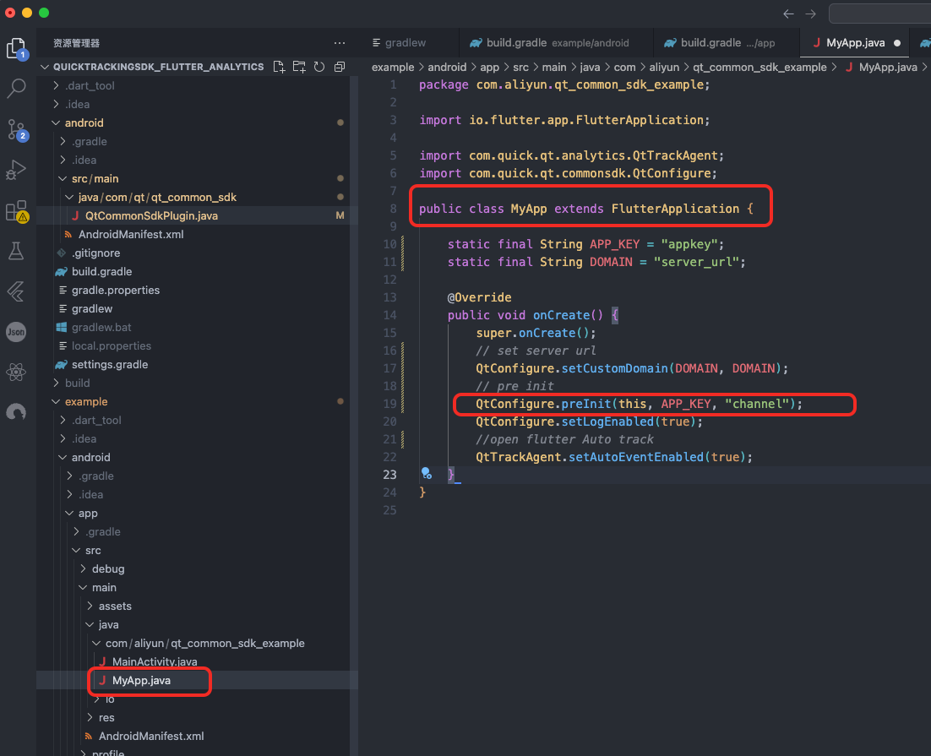Expand the assets folder under main
The image size is (931, 756).
[x=115, y=606]
